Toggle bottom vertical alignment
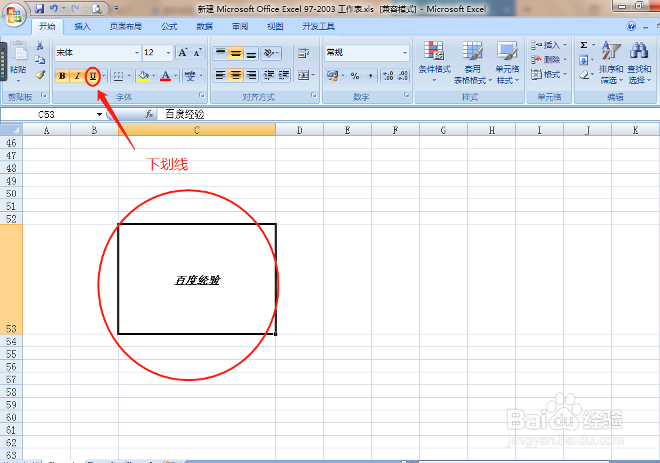Screen dimensions: 660x463 click(x=251, y=53)
